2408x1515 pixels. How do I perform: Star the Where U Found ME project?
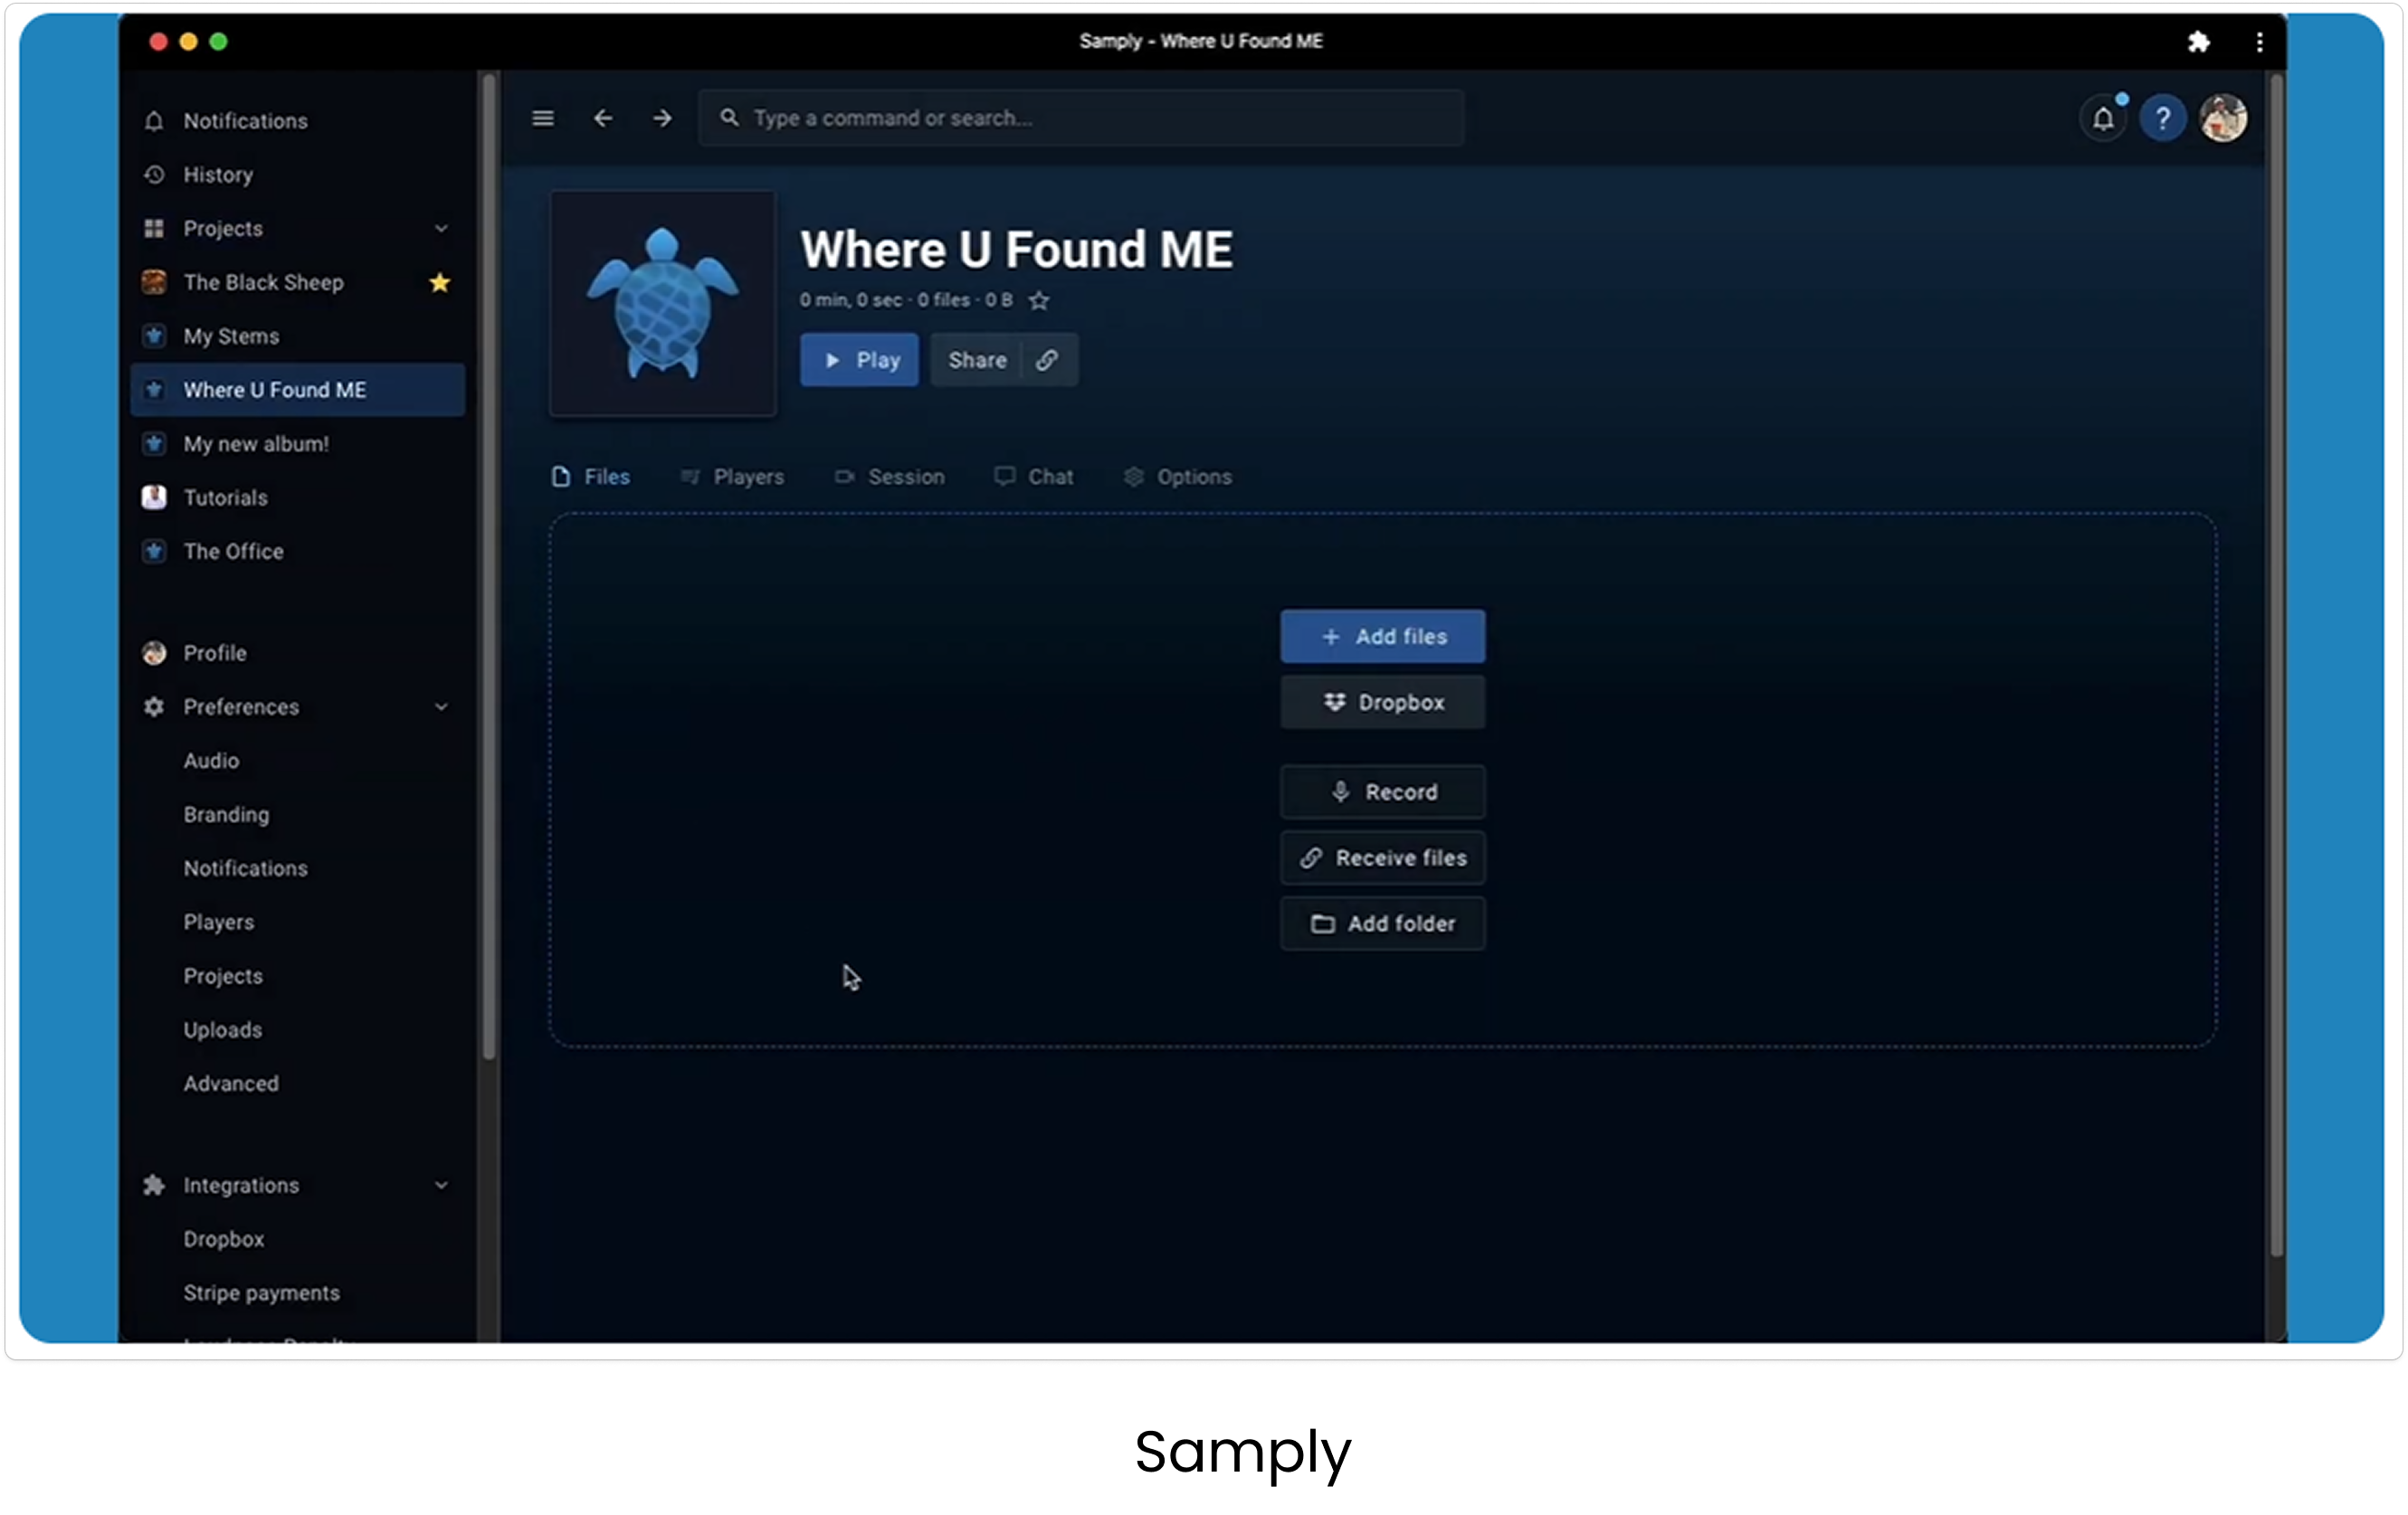[x=1039, y=301]
